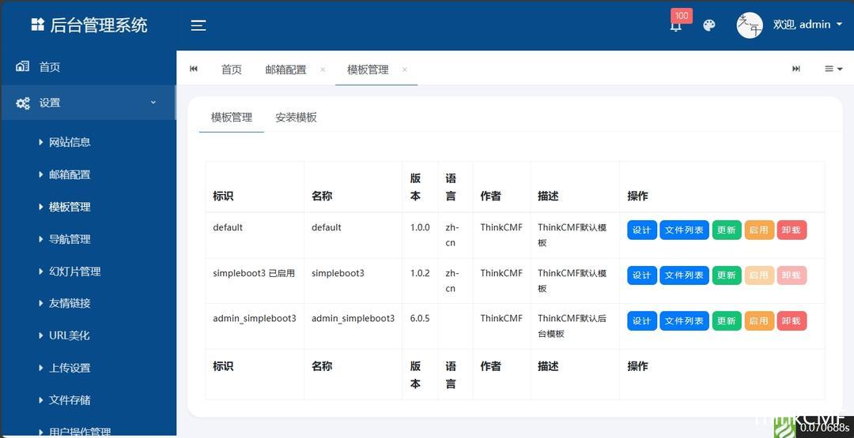This screenshot has width=854, height=438.
Task: Jump to the last tab with the forward icon
Action: pyautogui.click(x=795, y=69)
